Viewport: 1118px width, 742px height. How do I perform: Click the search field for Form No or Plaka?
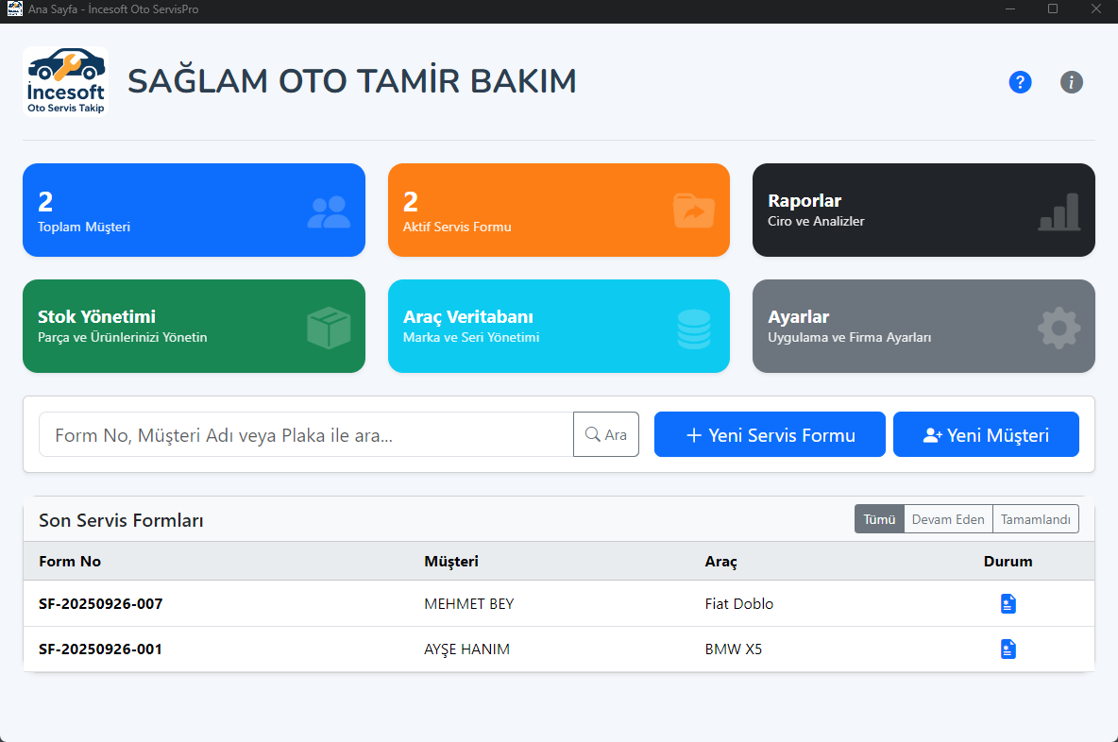click(x=302, y=434)
